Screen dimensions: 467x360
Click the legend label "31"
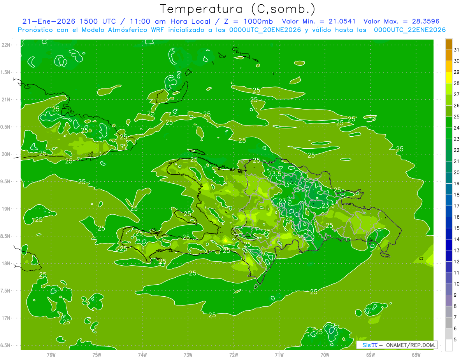pyautogui.click(x=456, y=50)
